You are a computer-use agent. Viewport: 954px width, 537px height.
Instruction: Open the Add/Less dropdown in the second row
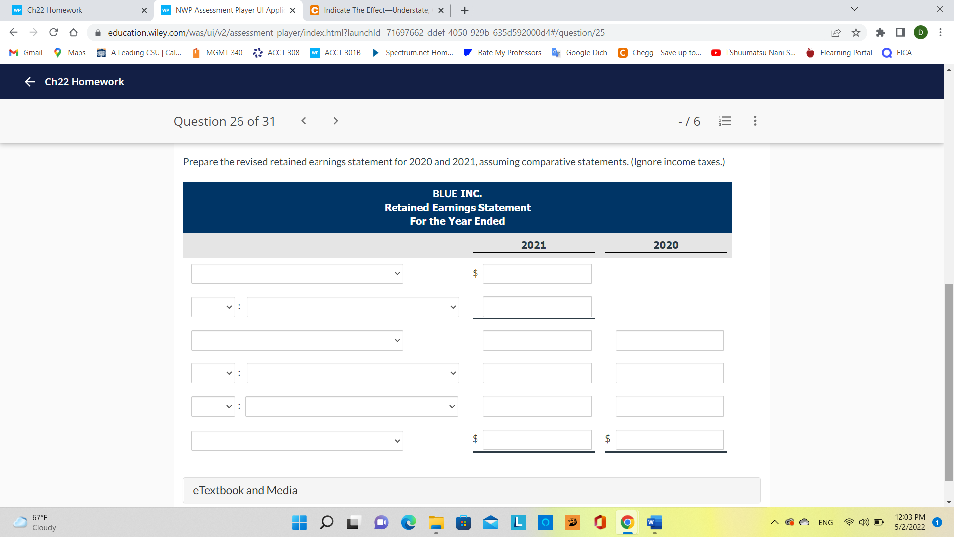pos(213,307)
